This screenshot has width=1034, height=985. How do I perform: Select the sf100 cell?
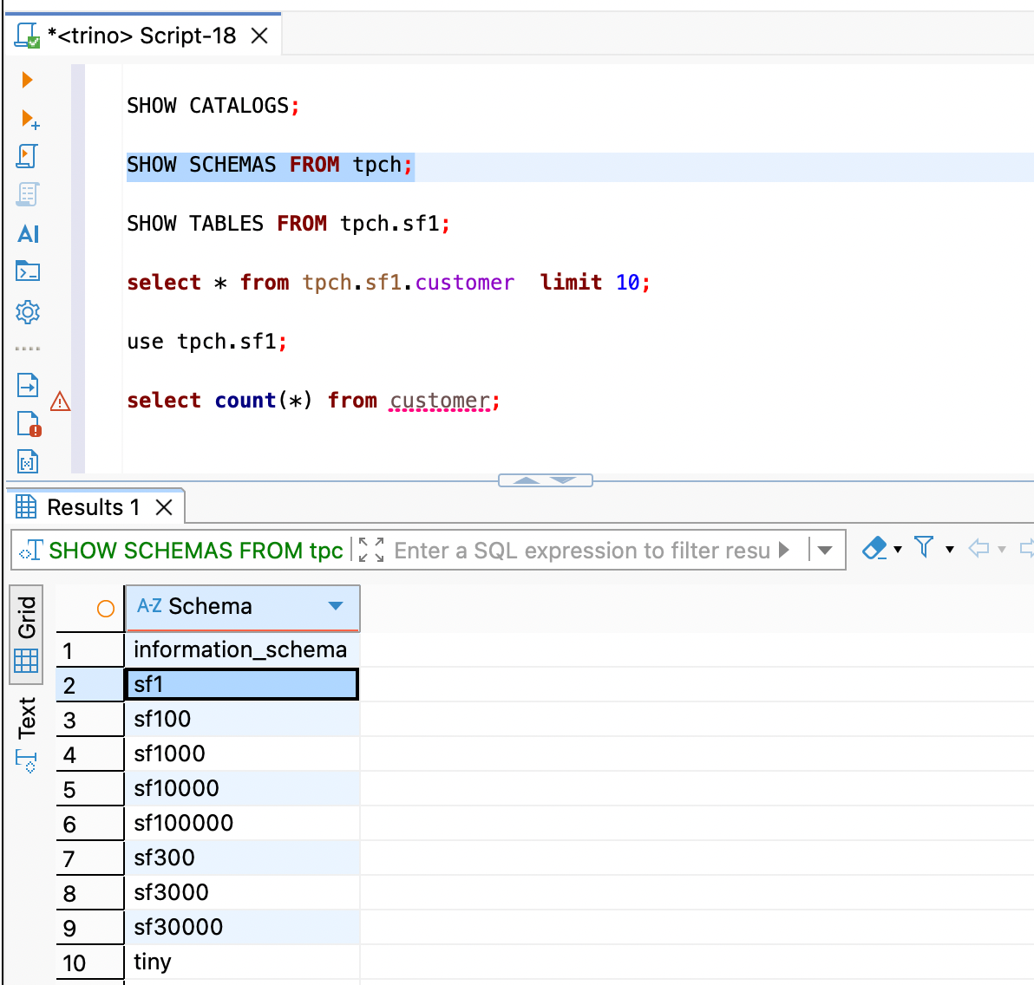click(242, 720)
